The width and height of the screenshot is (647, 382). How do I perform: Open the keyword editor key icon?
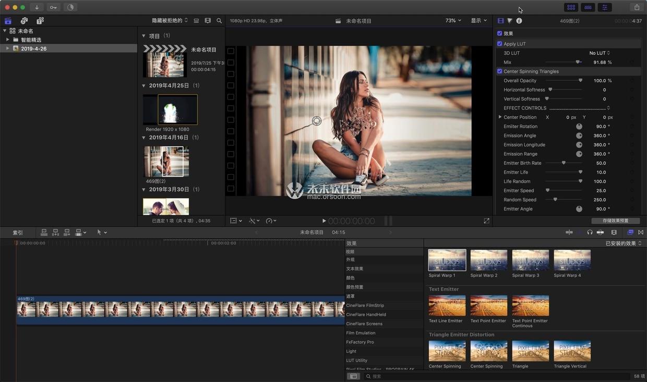pyautogui.click(x=53, y=7)
